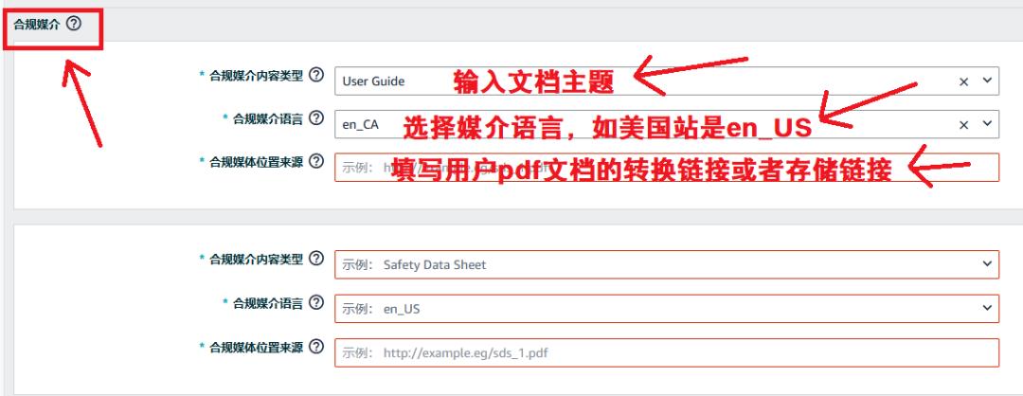This screenshot has width=1023, height=396.
Task: Click help icon beside the Safety Data Sheet field label
Action: point(316,259)
